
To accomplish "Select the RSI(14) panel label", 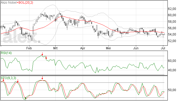I will [x=6, y=53].
